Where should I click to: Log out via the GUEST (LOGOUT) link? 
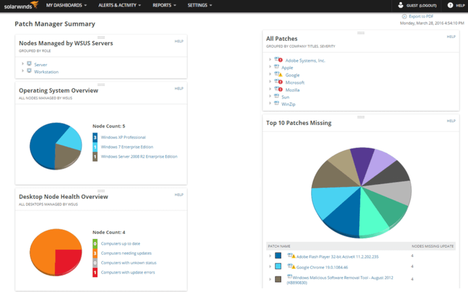[x=421, y=5]
